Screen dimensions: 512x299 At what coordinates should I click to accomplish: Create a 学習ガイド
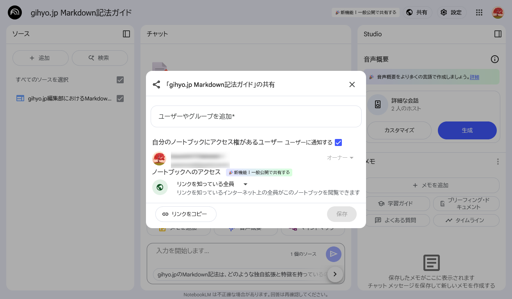coord(397,203)
